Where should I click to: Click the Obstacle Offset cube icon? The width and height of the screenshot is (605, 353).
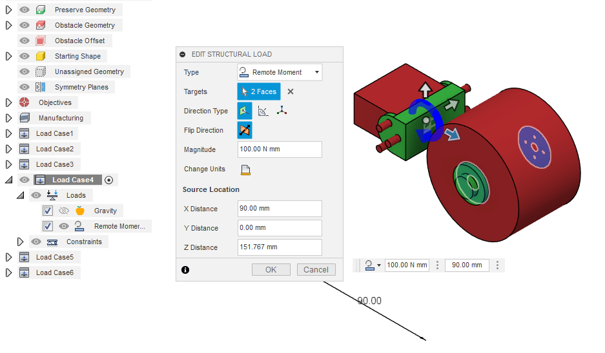tap(41, 41)
